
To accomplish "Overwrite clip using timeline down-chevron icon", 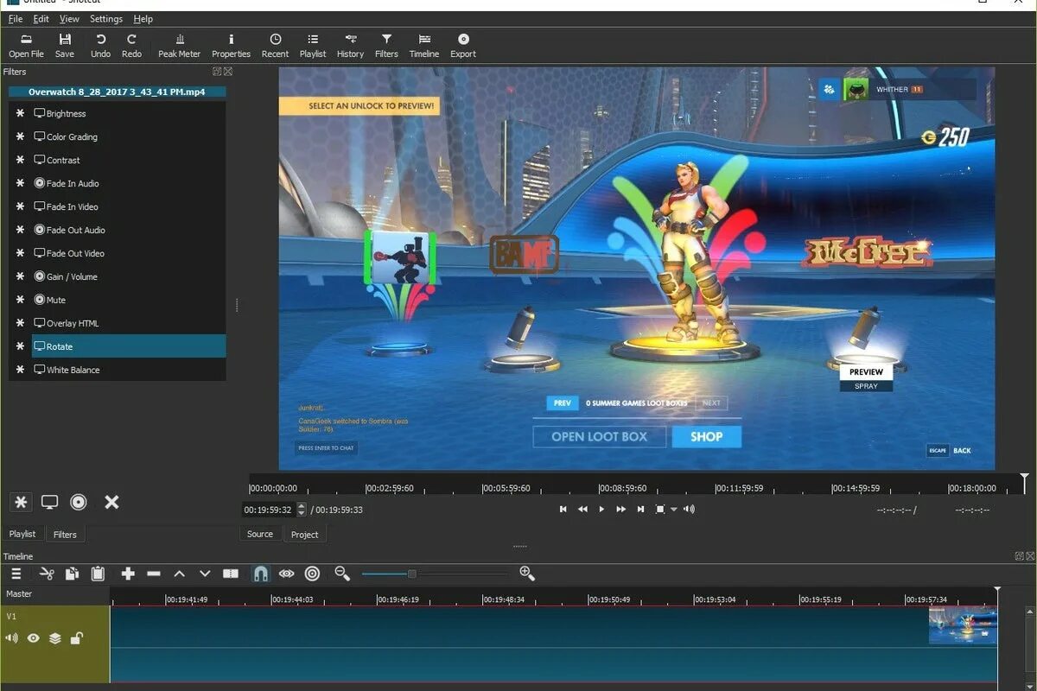I will click(205, 574).
